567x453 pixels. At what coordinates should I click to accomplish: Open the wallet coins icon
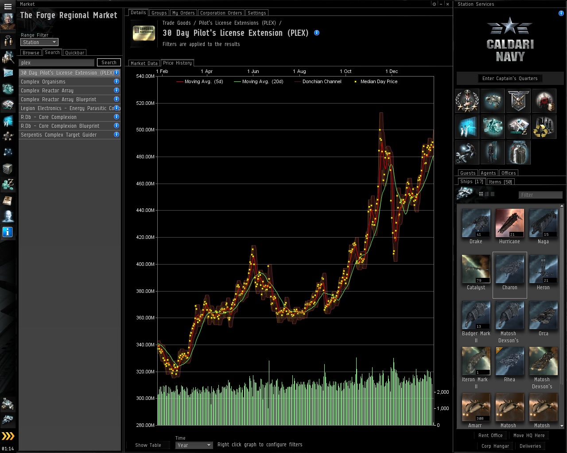tap(8, 184)
